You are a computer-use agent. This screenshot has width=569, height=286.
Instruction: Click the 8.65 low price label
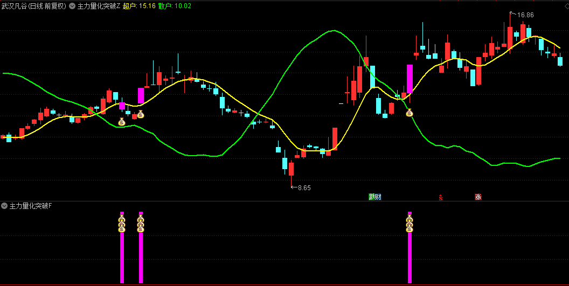click(x=304, y=187)
